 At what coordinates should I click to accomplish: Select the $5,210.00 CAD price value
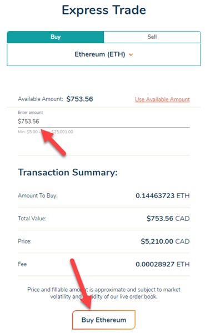pos(165,241)
